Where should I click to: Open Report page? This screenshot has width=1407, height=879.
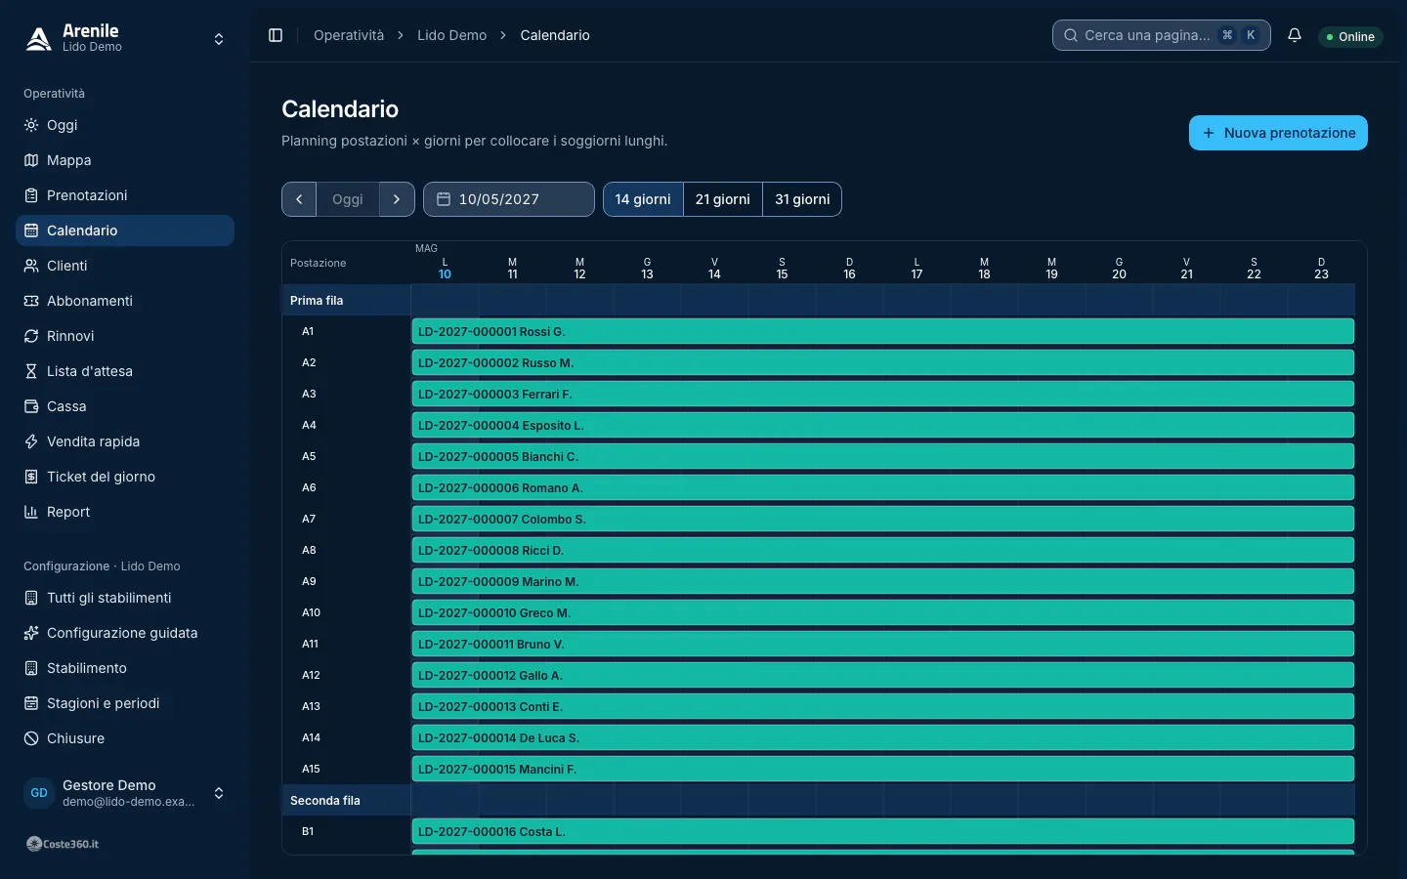125,512
